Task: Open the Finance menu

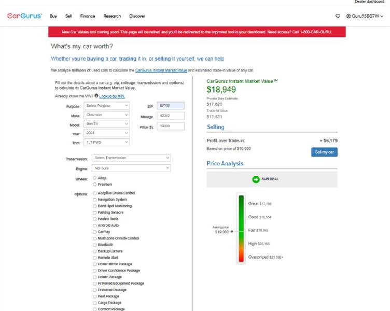Action: tap(88, 16)
